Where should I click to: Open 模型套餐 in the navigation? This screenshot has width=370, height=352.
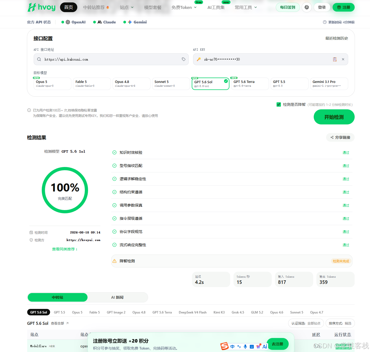(153, 7)
